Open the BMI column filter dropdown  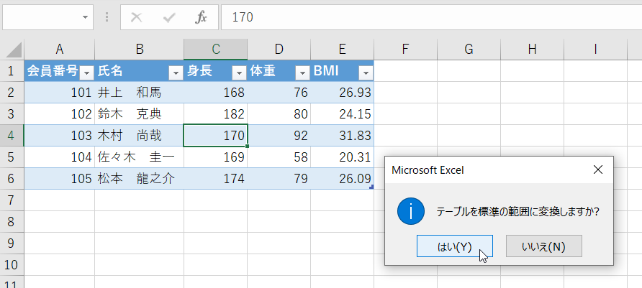point(366,72)
